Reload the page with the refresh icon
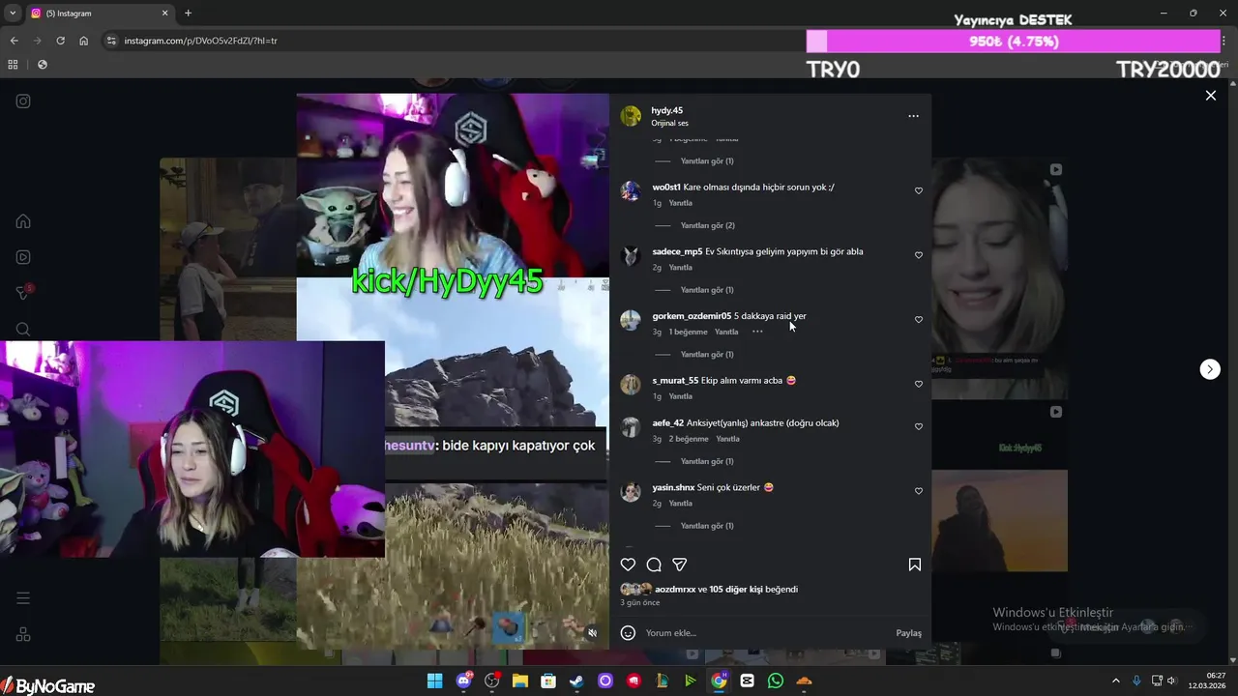This screenshot has height=696, width=1238. point(60,41)
